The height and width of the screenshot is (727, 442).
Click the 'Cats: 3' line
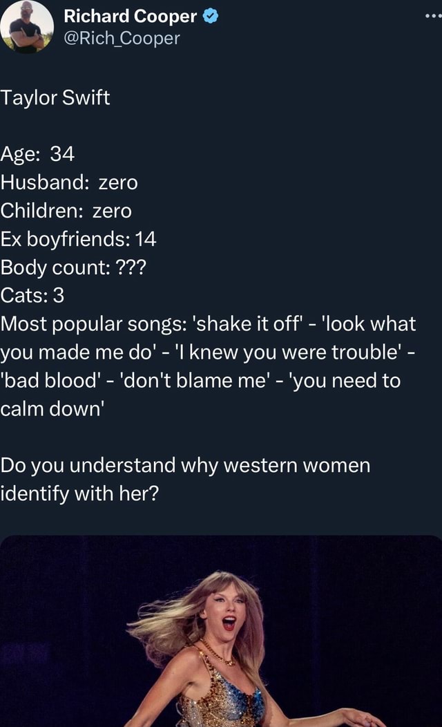coord(32,295)
